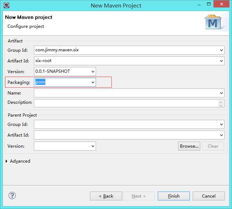Click the Finish button
Screen dimensions: 232x209
(174, 196)
